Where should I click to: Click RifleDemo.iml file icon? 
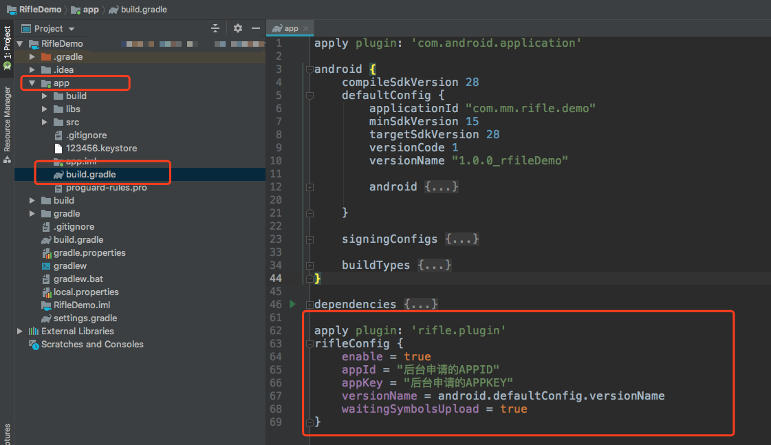coord(46,305)
